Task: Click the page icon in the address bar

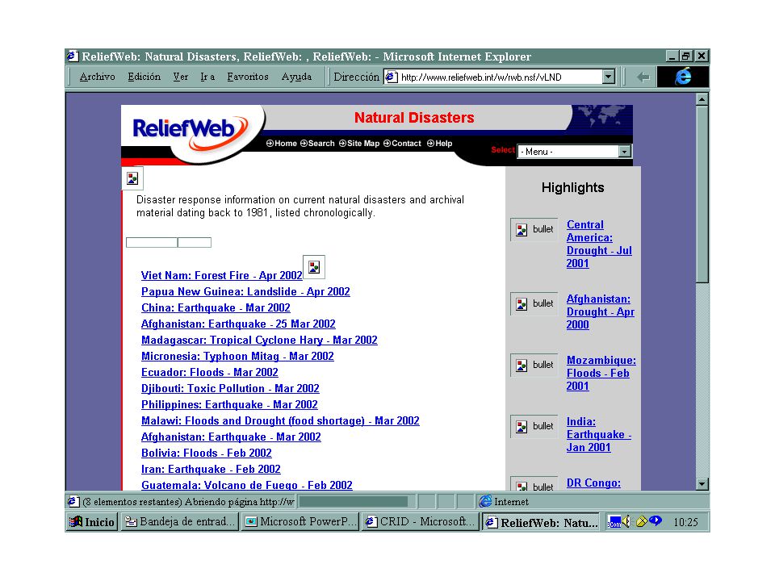Action: click(x=392, y=77)
